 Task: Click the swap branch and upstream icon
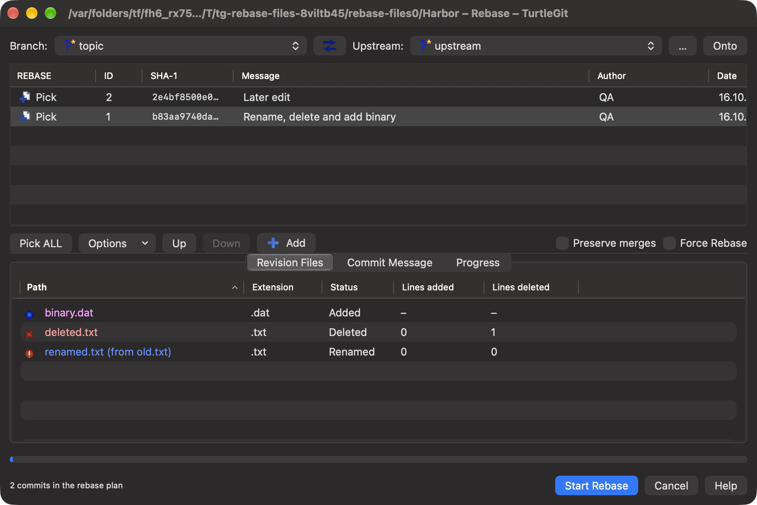[x=329, y=46]
